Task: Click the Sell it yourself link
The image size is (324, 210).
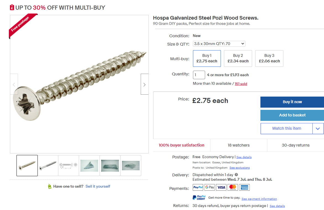Action: 98,186
